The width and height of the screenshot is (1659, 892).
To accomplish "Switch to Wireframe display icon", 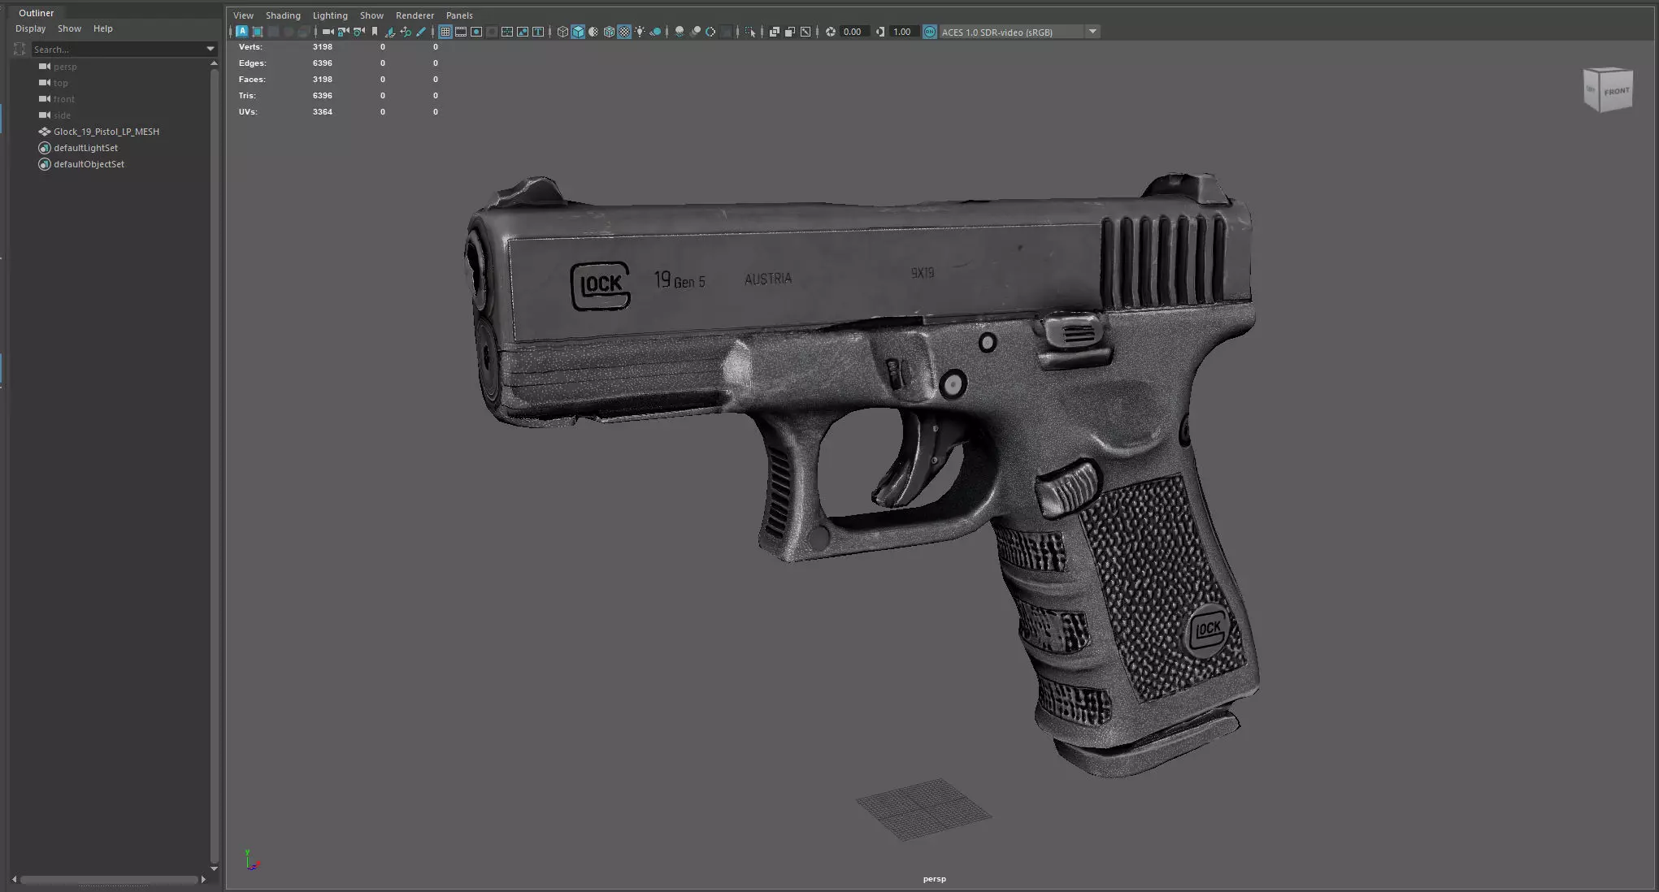I will pyautogui.click(x=562, y=32).
